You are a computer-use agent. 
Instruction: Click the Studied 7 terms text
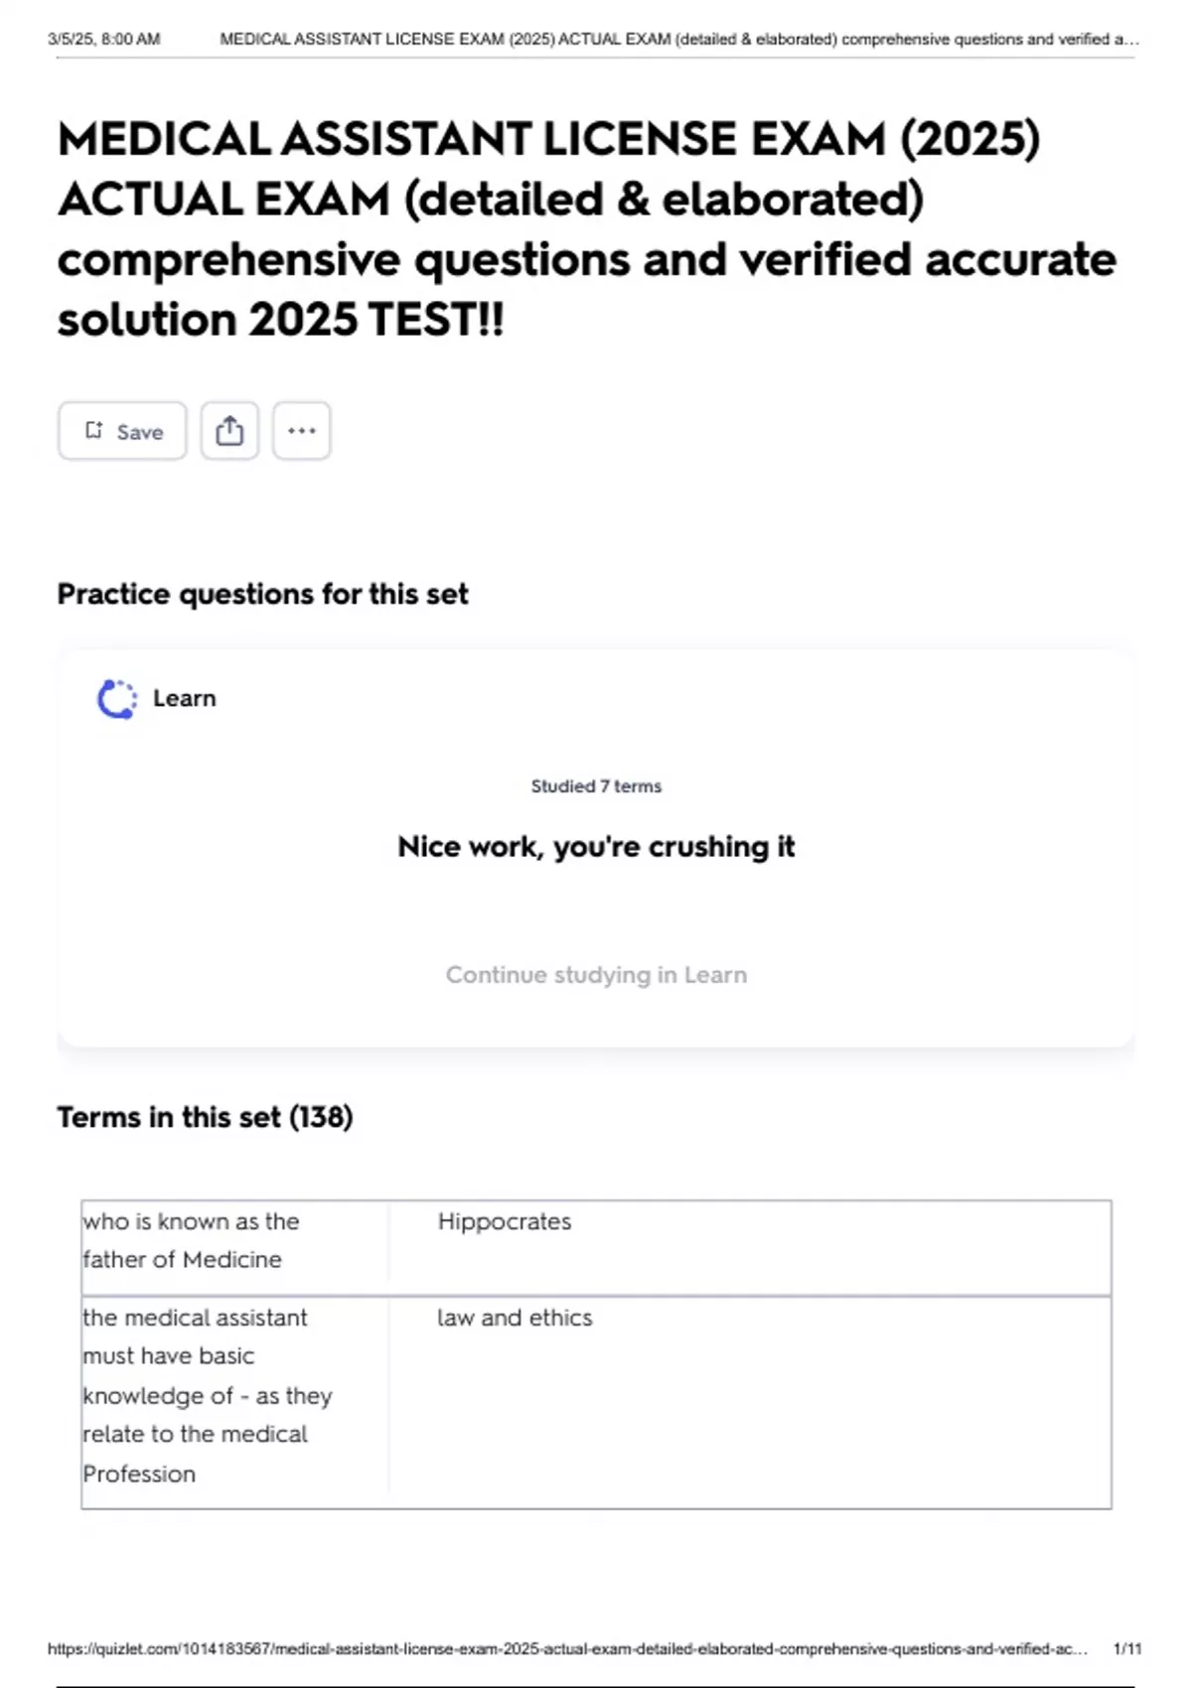[x=596, y=786]
